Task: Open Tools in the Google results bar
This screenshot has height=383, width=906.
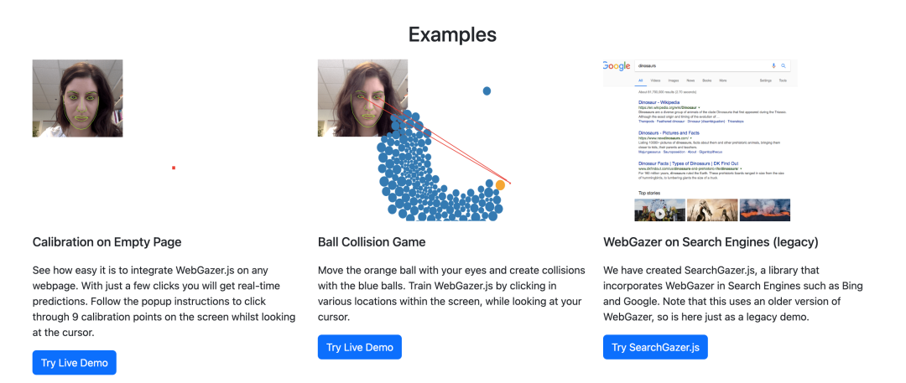Action: coord(783,80)
